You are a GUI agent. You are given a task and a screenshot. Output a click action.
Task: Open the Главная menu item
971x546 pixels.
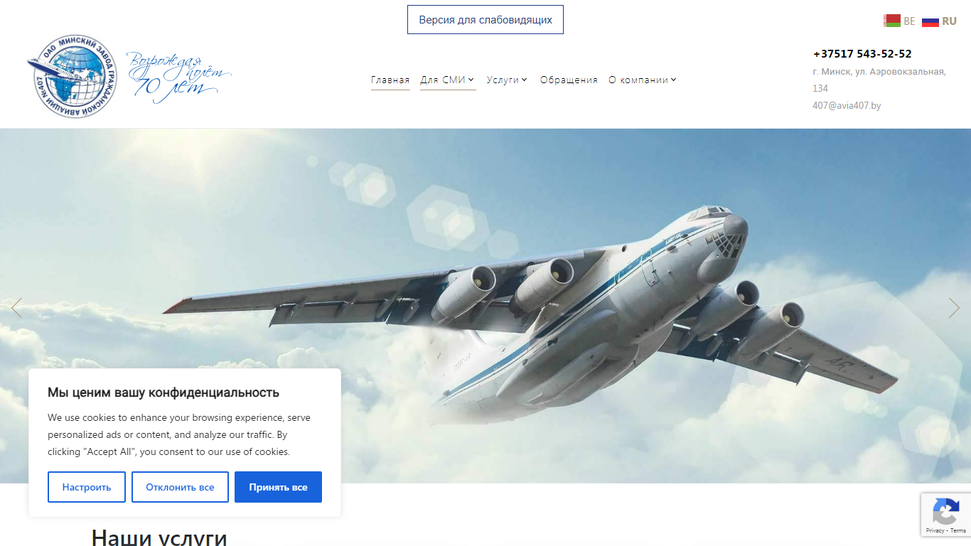(x=390, y=80)
